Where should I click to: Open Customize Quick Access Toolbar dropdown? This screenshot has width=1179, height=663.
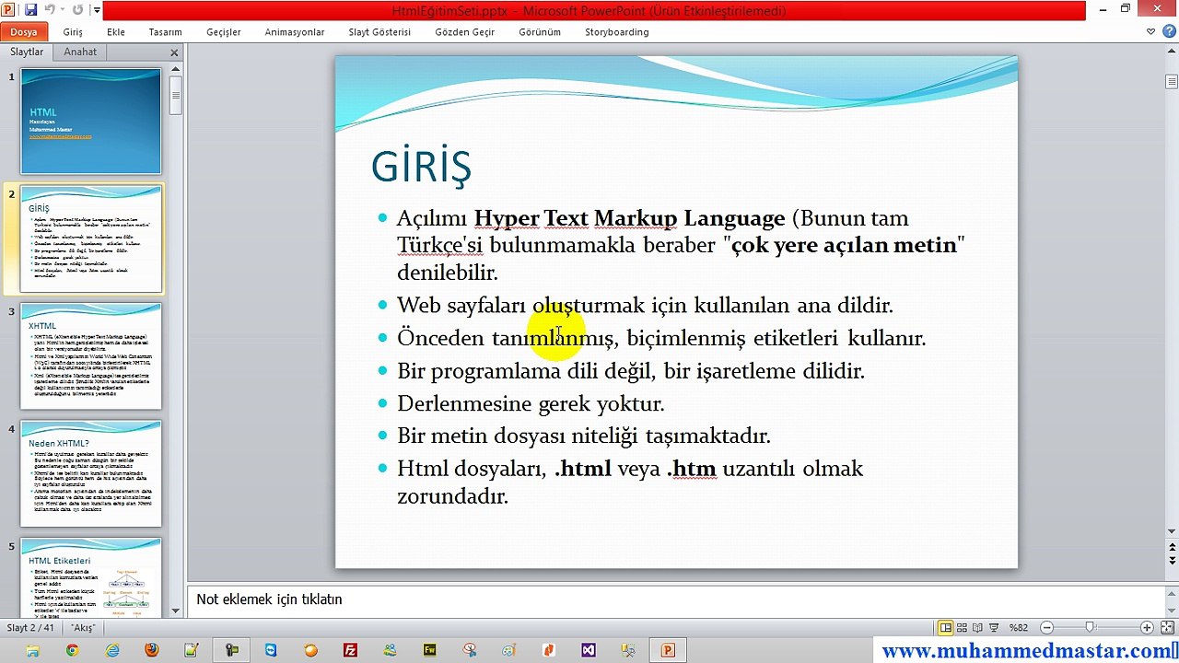click(x=96, y=11)
